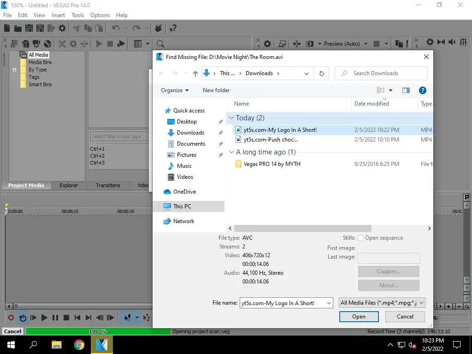The height and width of the screenshot is (354, 472).
Task: Click the Stop button in transport bar
Action: pyautogui.click(x=66, y=317)
